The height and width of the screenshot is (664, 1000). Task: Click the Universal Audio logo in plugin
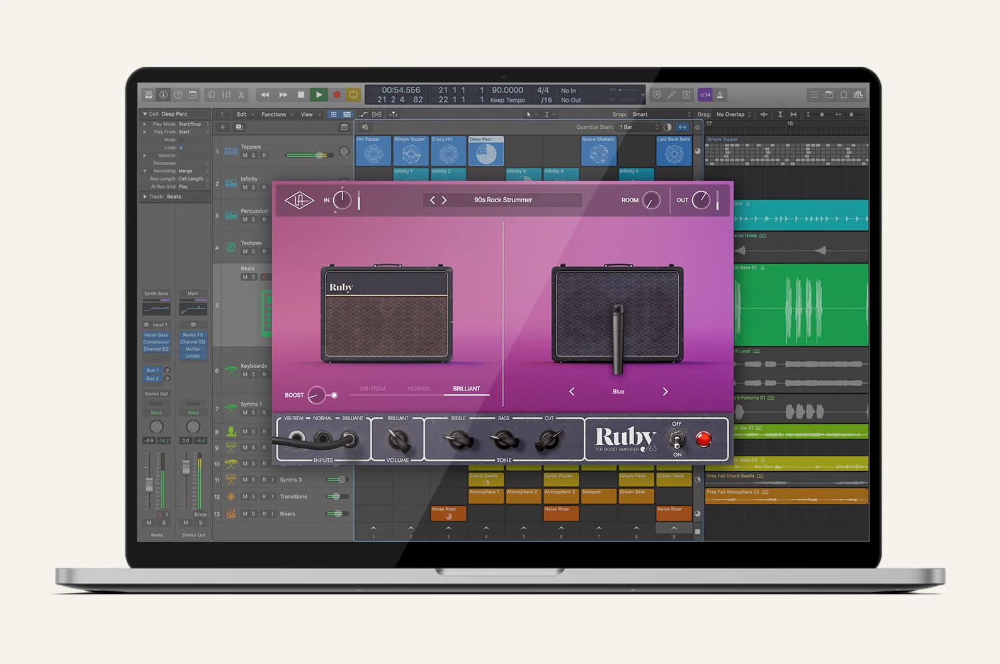(x=299, y=200)
